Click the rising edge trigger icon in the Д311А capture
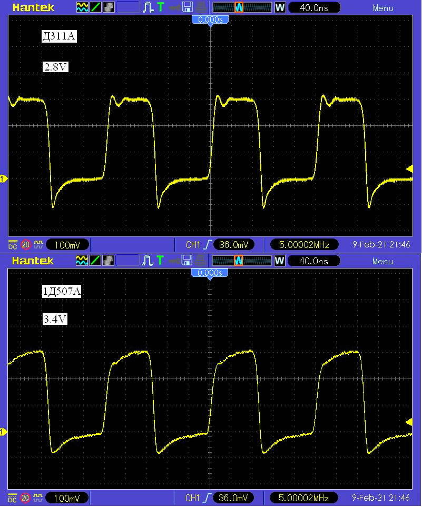This screenshot has width=422, height=507. pyautogui.click(x=207, y=245)
